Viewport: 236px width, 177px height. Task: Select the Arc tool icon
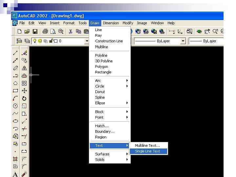(15, 98)
